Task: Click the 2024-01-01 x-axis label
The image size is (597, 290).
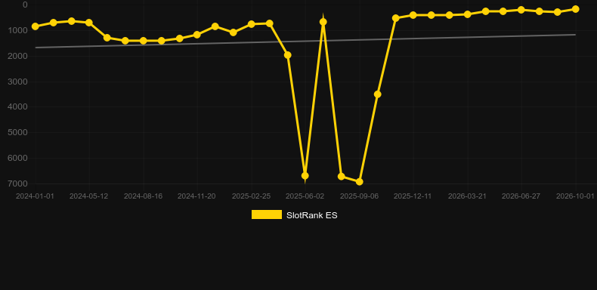Action: 35,196
